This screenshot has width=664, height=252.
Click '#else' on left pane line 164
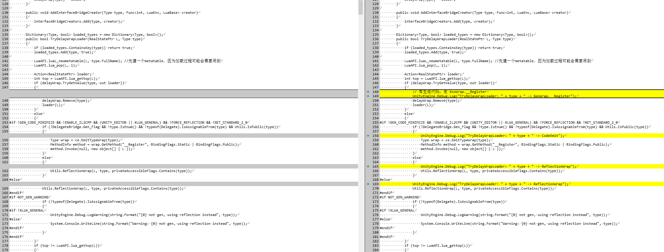point(15,180)
